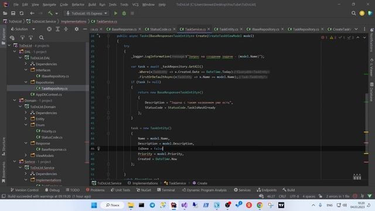The width and height of the screenshot is (375, 211).
Task: Open the Terminal tool window
Action: 166,190
